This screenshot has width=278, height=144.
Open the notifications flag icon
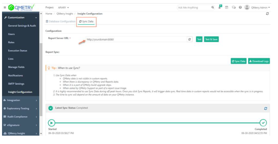coord(220,7)
